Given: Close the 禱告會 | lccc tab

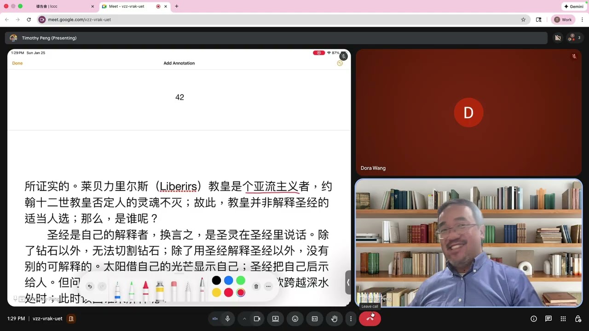Looking at the screenshot, I should click(x=92, y=6).
